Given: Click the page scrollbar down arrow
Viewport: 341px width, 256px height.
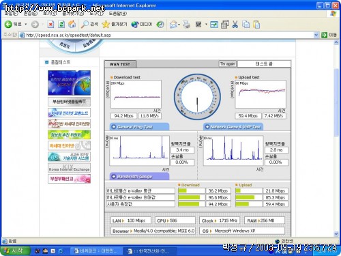Looking at the screenshot, I should (x=336, y=233).
